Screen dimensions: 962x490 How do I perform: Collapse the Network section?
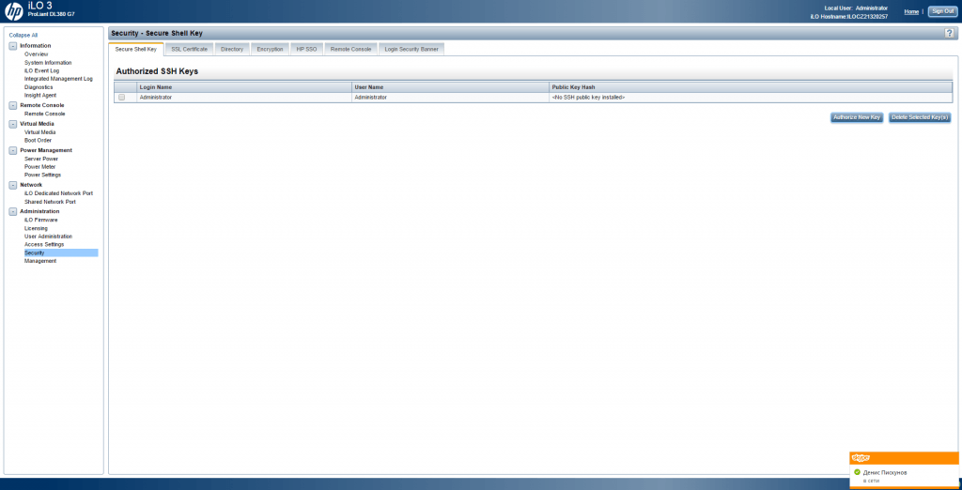pos(13,185)
